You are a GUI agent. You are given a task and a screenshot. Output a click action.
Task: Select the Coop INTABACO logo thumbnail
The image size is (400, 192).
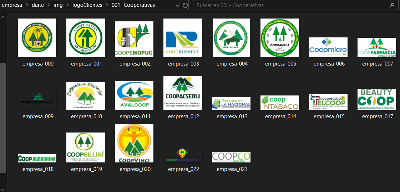280,103
